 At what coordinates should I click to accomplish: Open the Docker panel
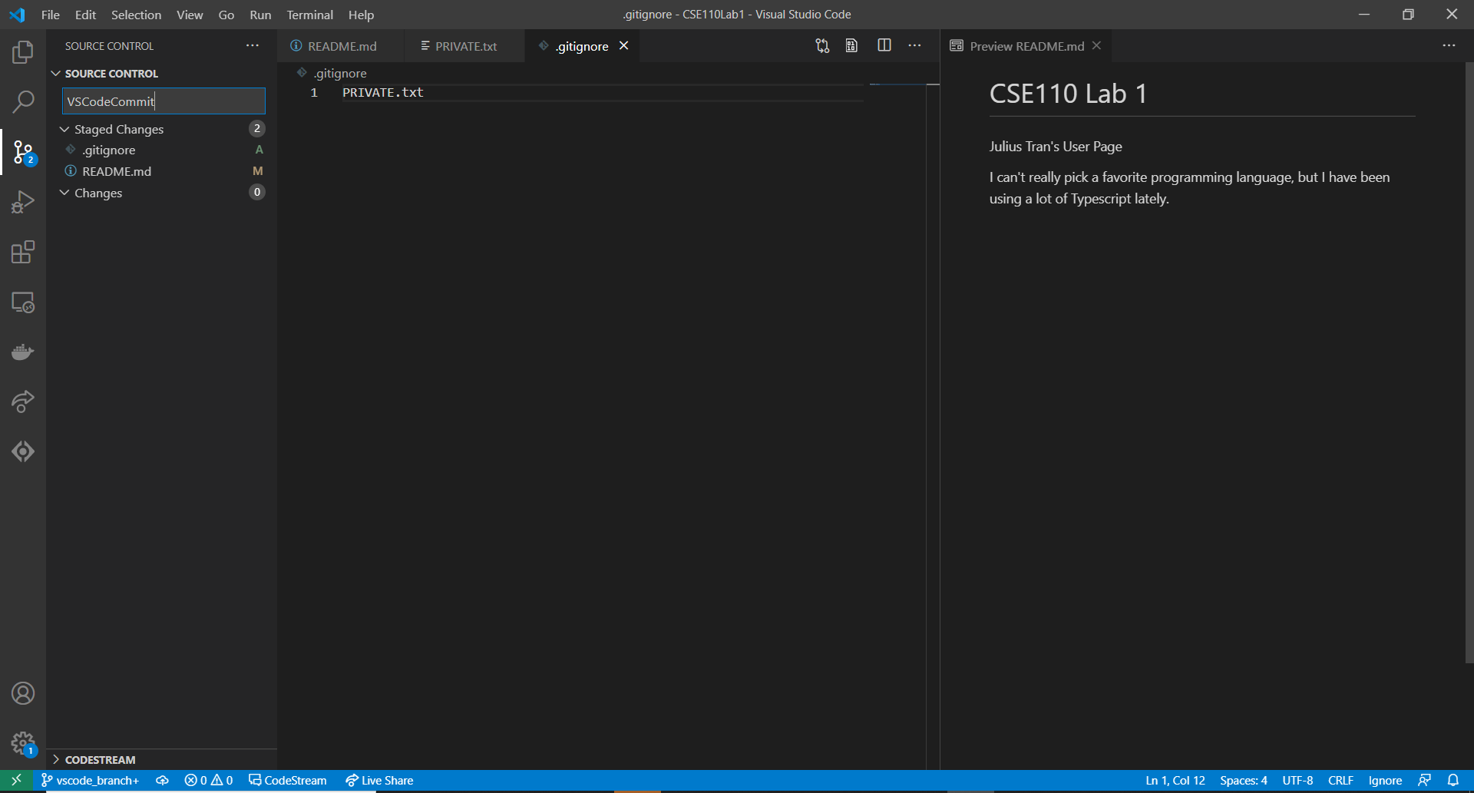coord(23,352)
